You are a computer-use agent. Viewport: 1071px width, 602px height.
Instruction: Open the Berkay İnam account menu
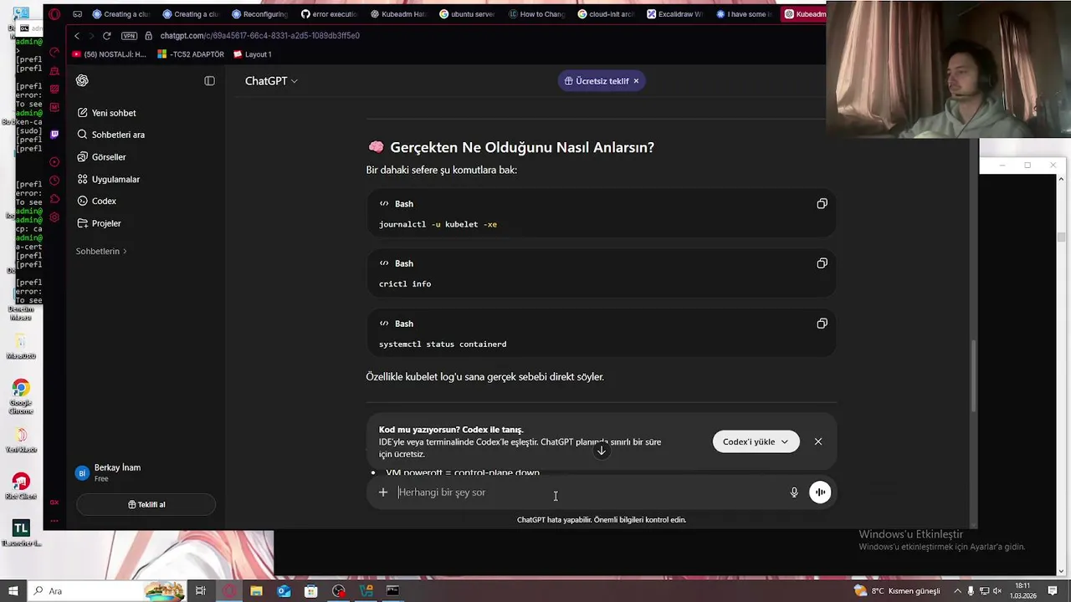145,473
